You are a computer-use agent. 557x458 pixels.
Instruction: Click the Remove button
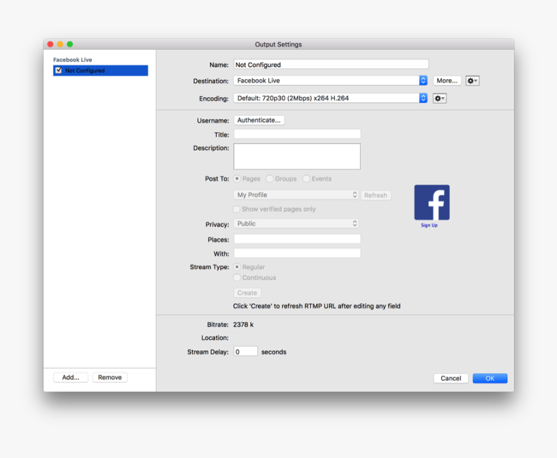point(109,377)
